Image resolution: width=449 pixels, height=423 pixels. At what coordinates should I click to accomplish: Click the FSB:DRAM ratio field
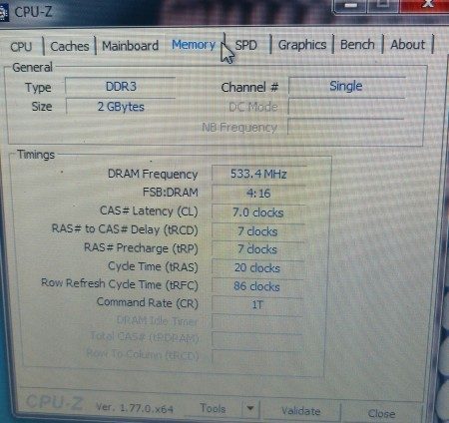point(258,194)
